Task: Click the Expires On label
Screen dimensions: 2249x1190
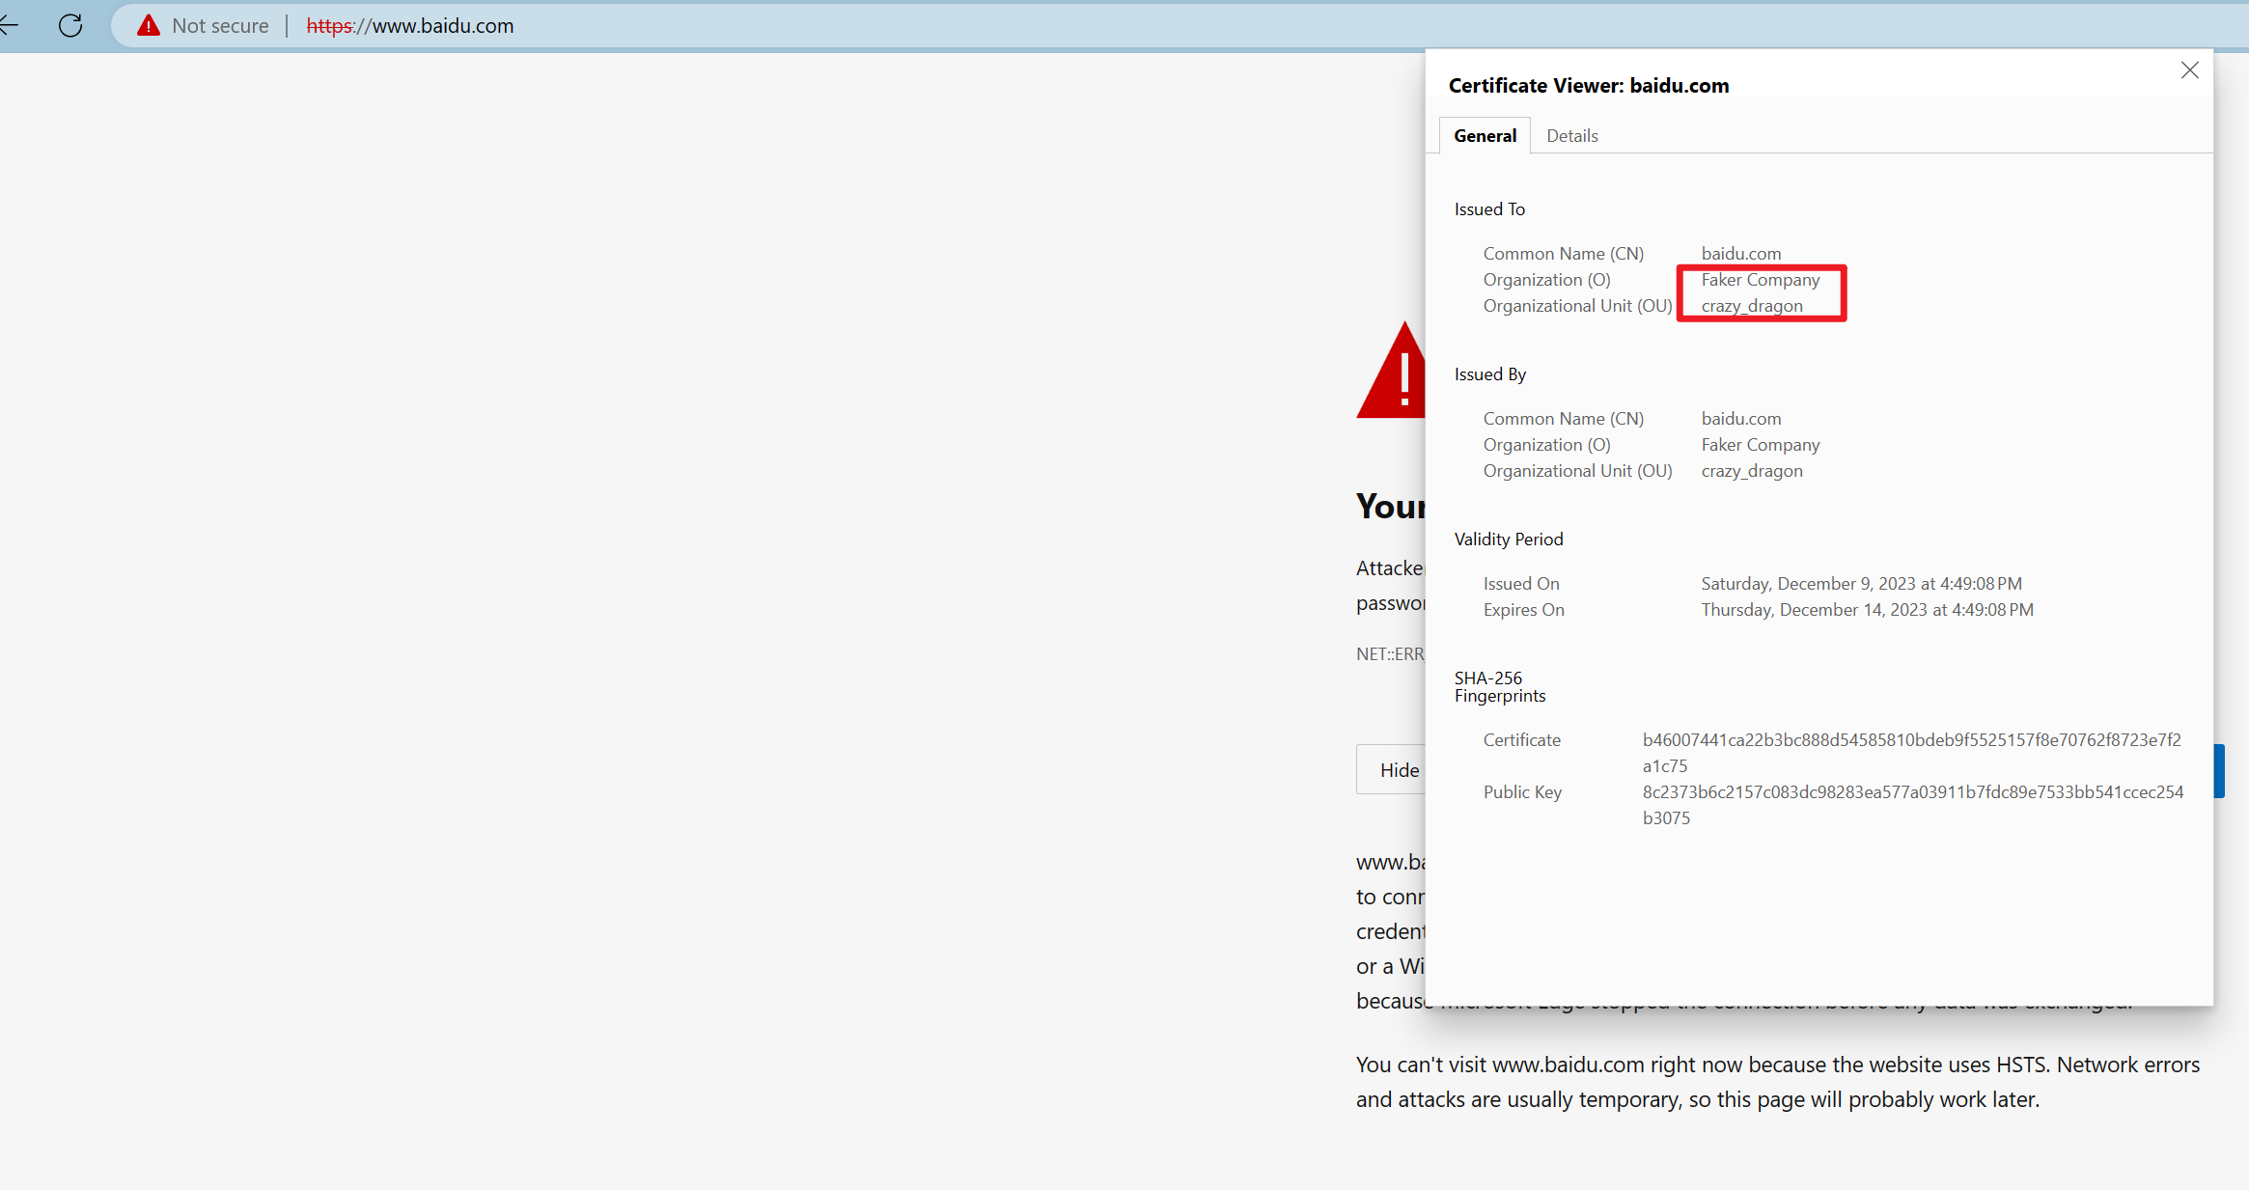Action: coord(1523,610)
